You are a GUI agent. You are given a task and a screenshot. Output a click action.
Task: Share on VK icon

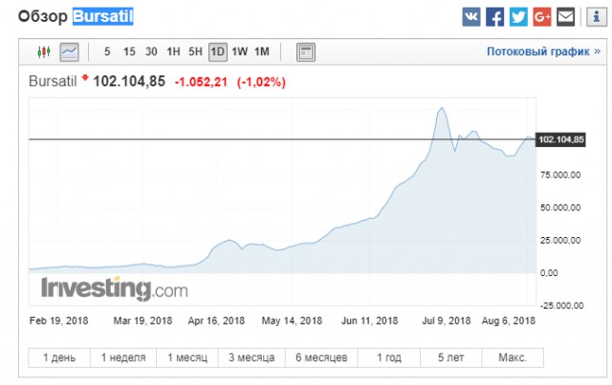pos(471,17)
